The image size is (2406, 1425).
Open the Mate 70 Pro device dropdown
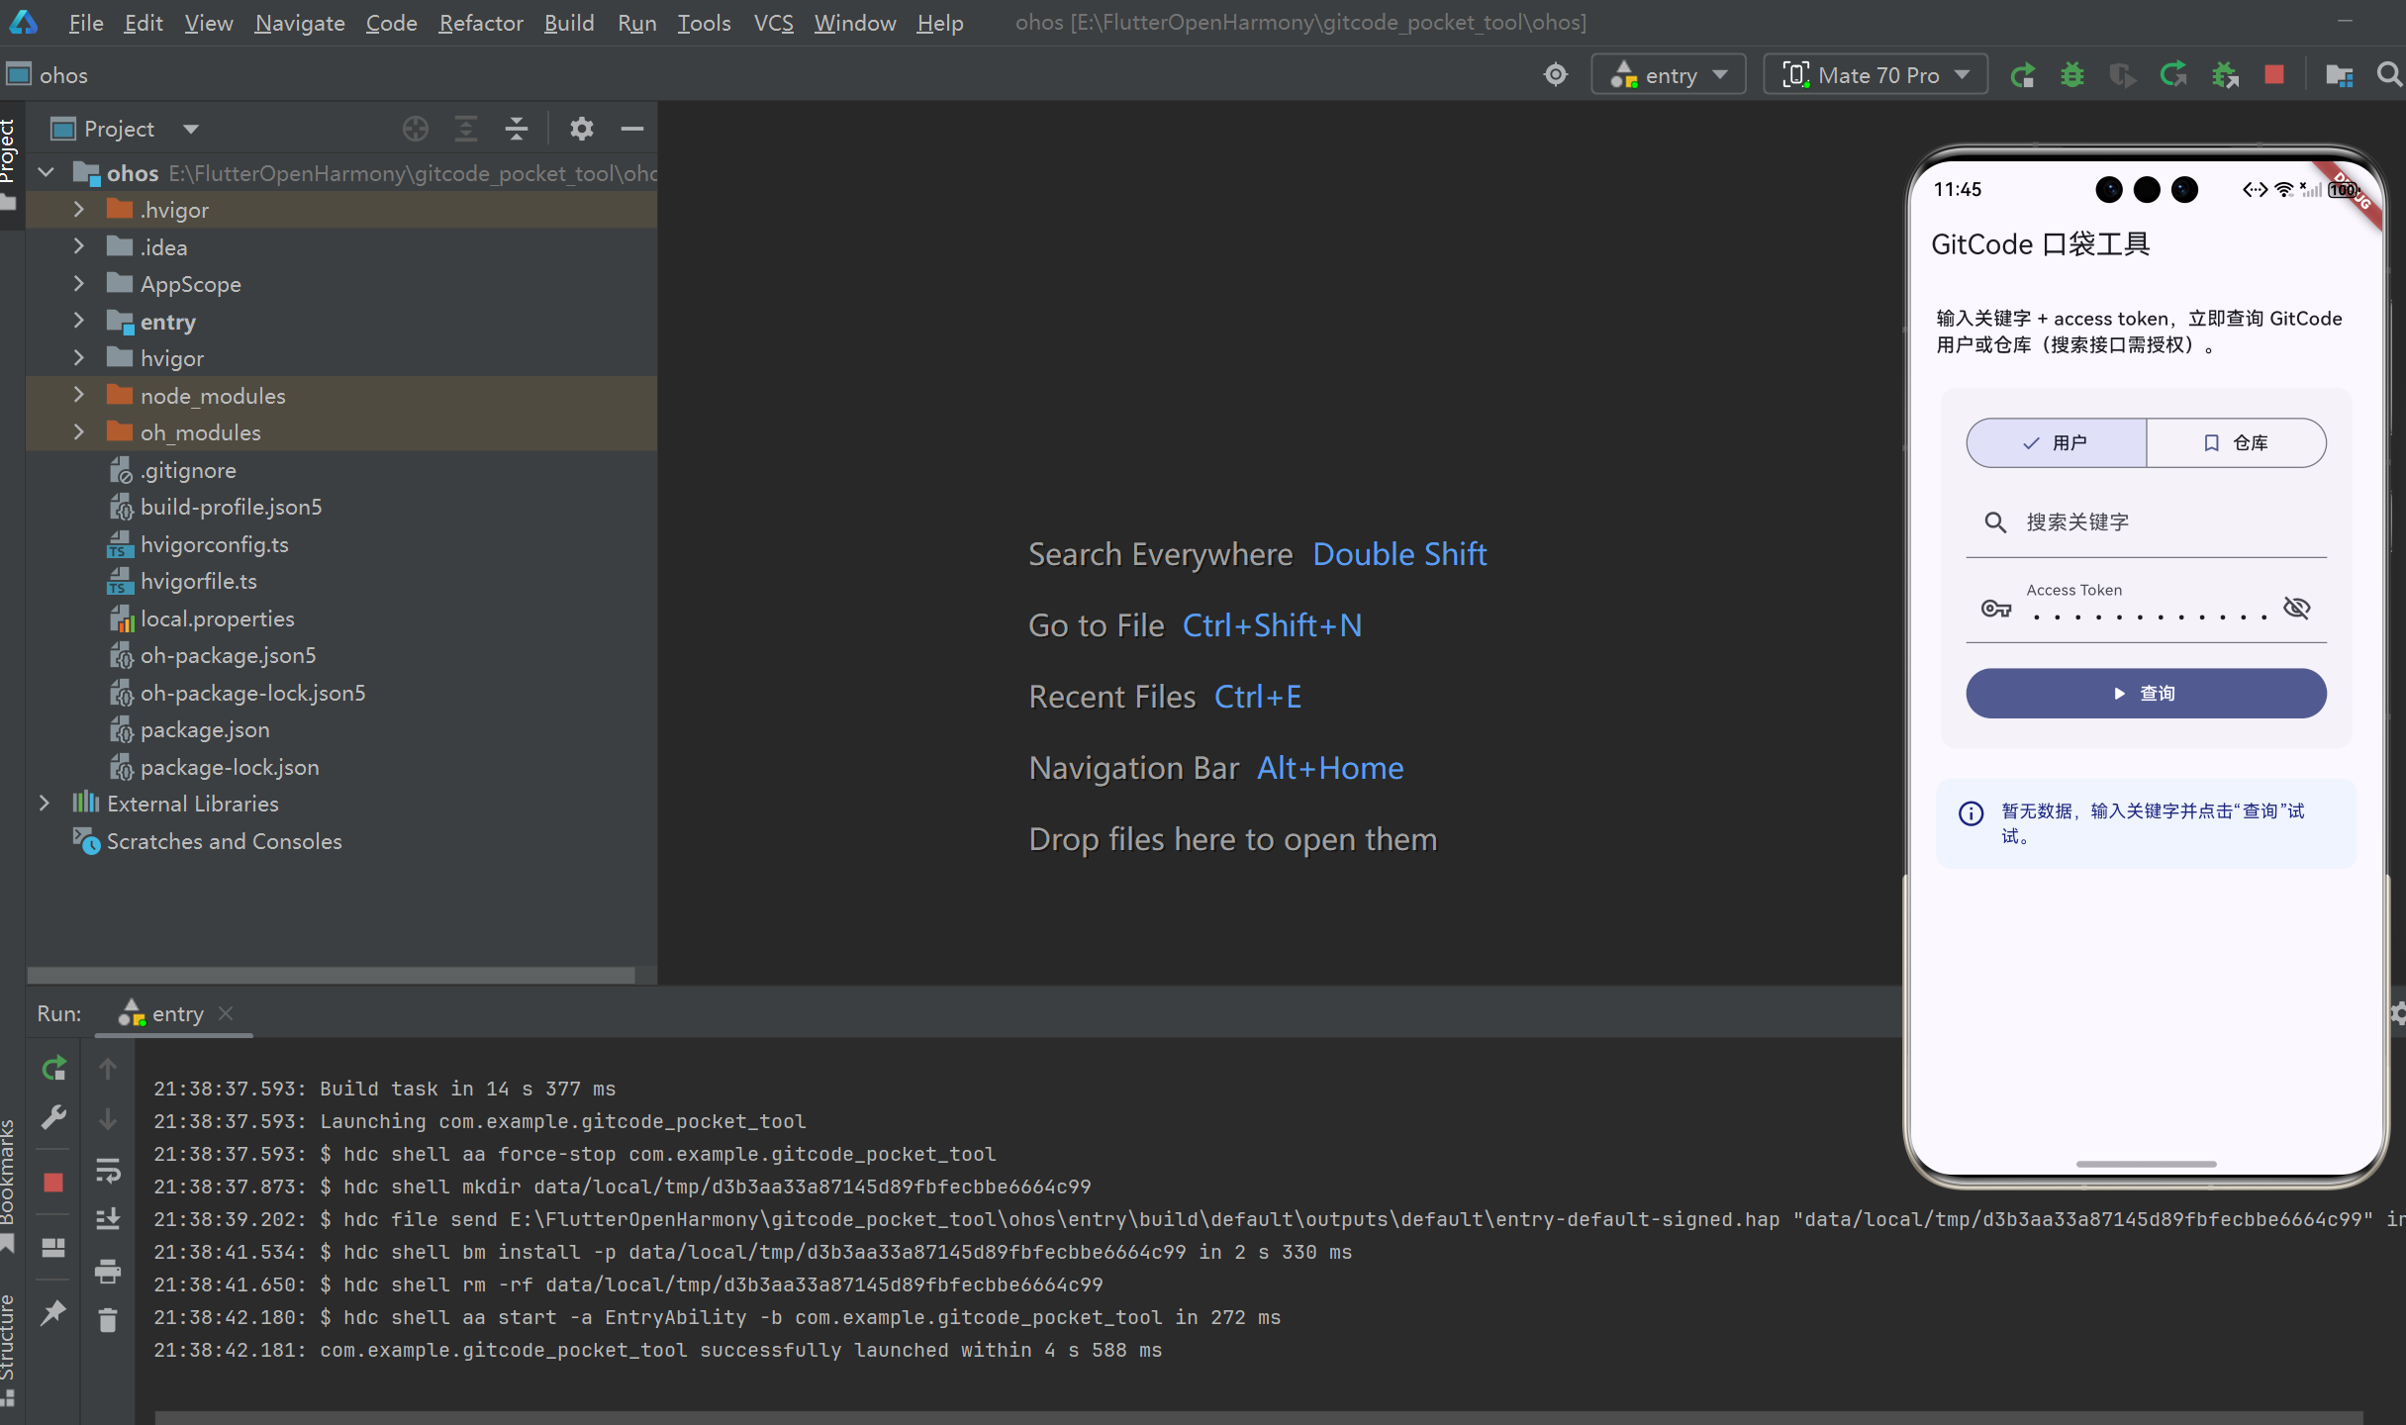click(x=1876, y=75)
